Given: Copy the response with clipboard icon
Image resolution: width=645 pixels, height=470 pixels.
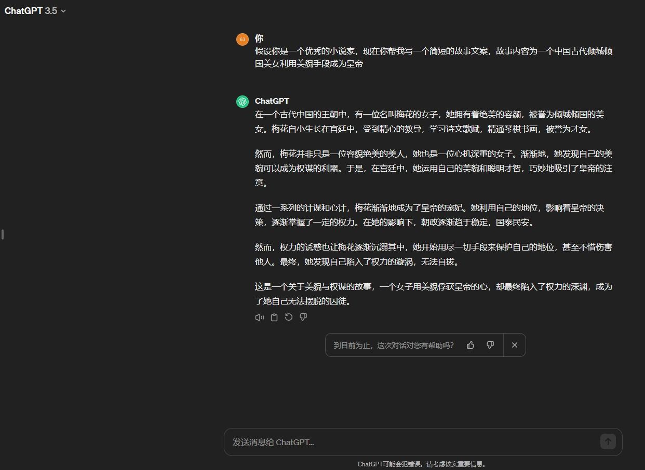Looking at the screenshot, I should (x=274, y=317).
